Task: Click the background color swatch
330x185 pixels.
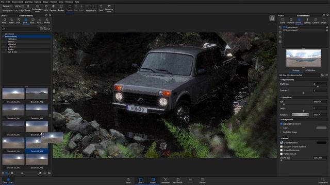Action: click(321, 128)
